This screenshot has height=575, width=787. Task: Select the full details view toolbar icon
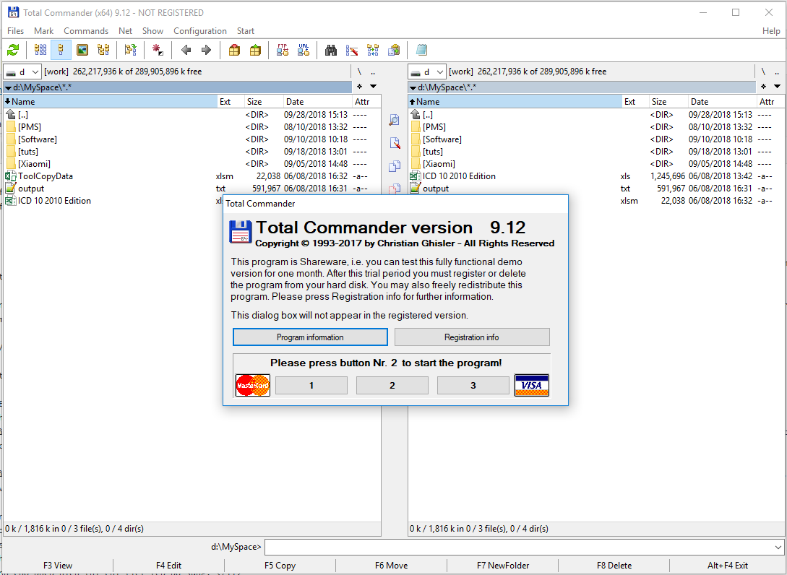[61, 50]
